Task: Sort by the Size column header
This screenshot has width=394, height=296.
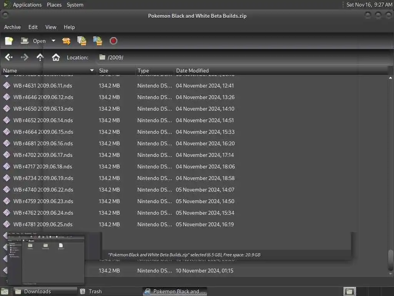Action: (115, 71)
